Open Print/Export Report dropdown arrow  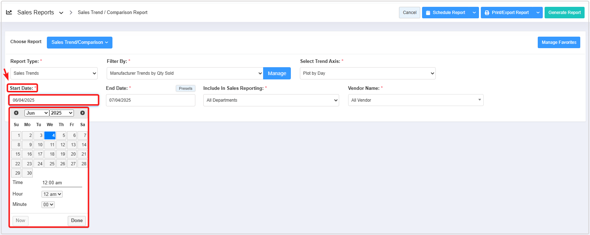(538, 13)
